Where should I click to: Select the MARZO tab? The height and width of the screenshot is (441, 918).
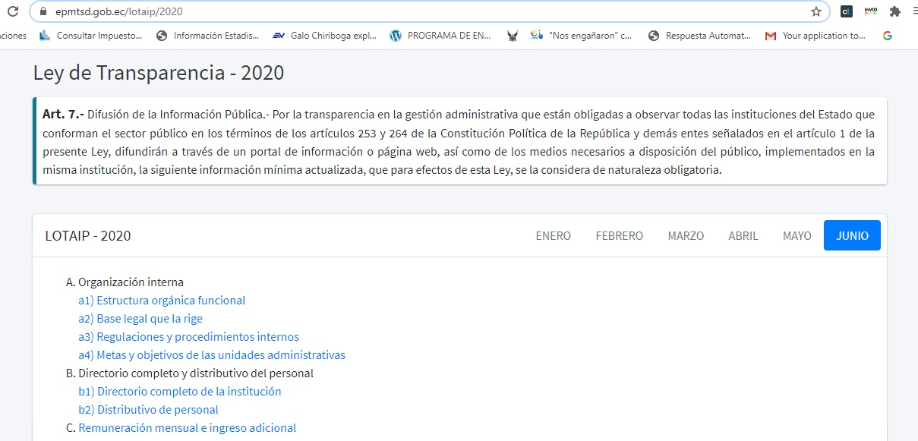coord(686,236)
